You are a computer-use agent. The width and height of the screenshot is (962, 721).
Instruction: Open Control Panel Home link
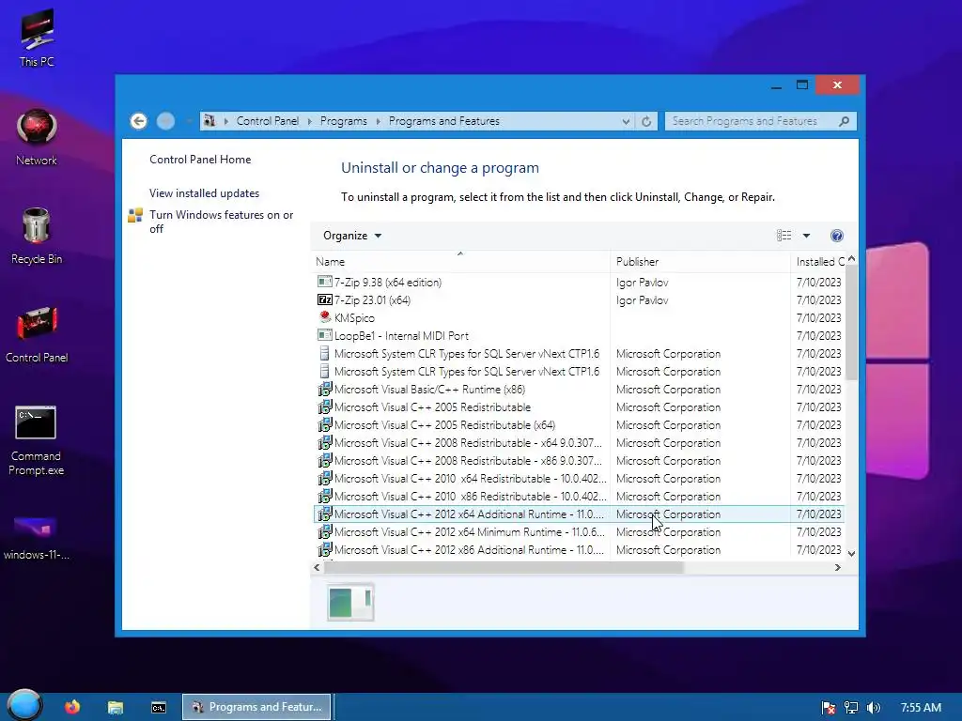click(200, 160)
